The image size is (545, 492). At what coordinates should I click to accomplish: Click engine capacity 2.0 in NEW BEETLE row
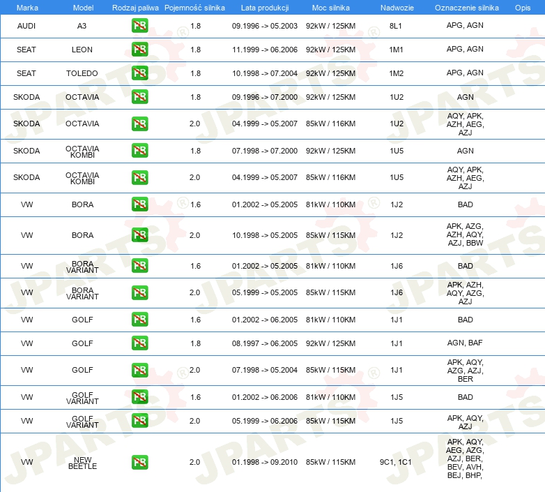click(194, 462)
